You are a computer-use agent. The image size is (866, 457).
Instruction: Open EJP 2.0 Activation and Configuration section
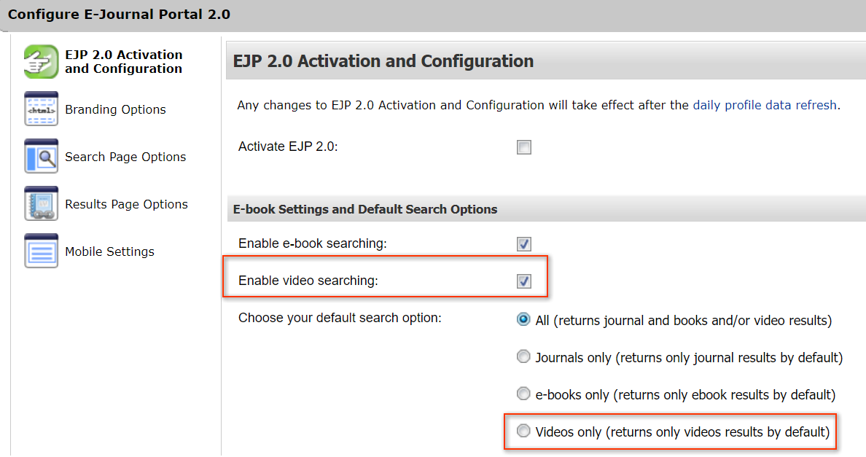[x=123, y=62]
